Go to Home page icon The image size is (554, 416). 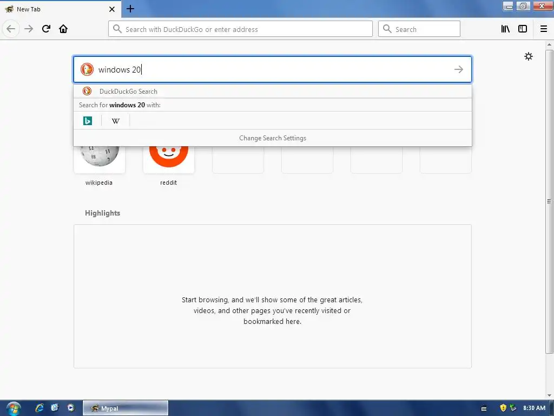63,29
